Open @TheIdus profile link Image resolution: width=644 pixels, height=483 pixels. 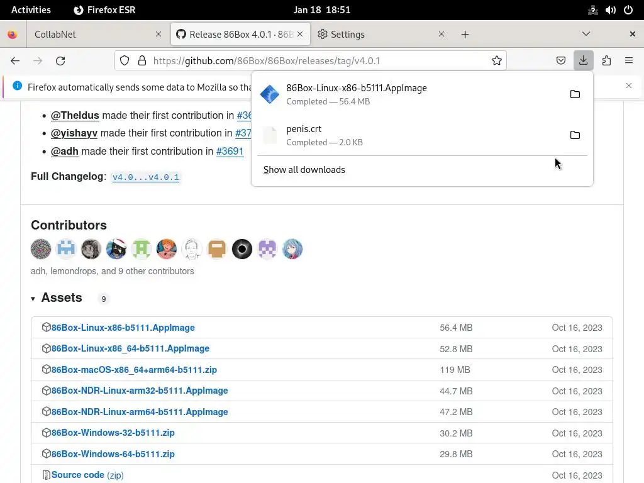(75, 116)
